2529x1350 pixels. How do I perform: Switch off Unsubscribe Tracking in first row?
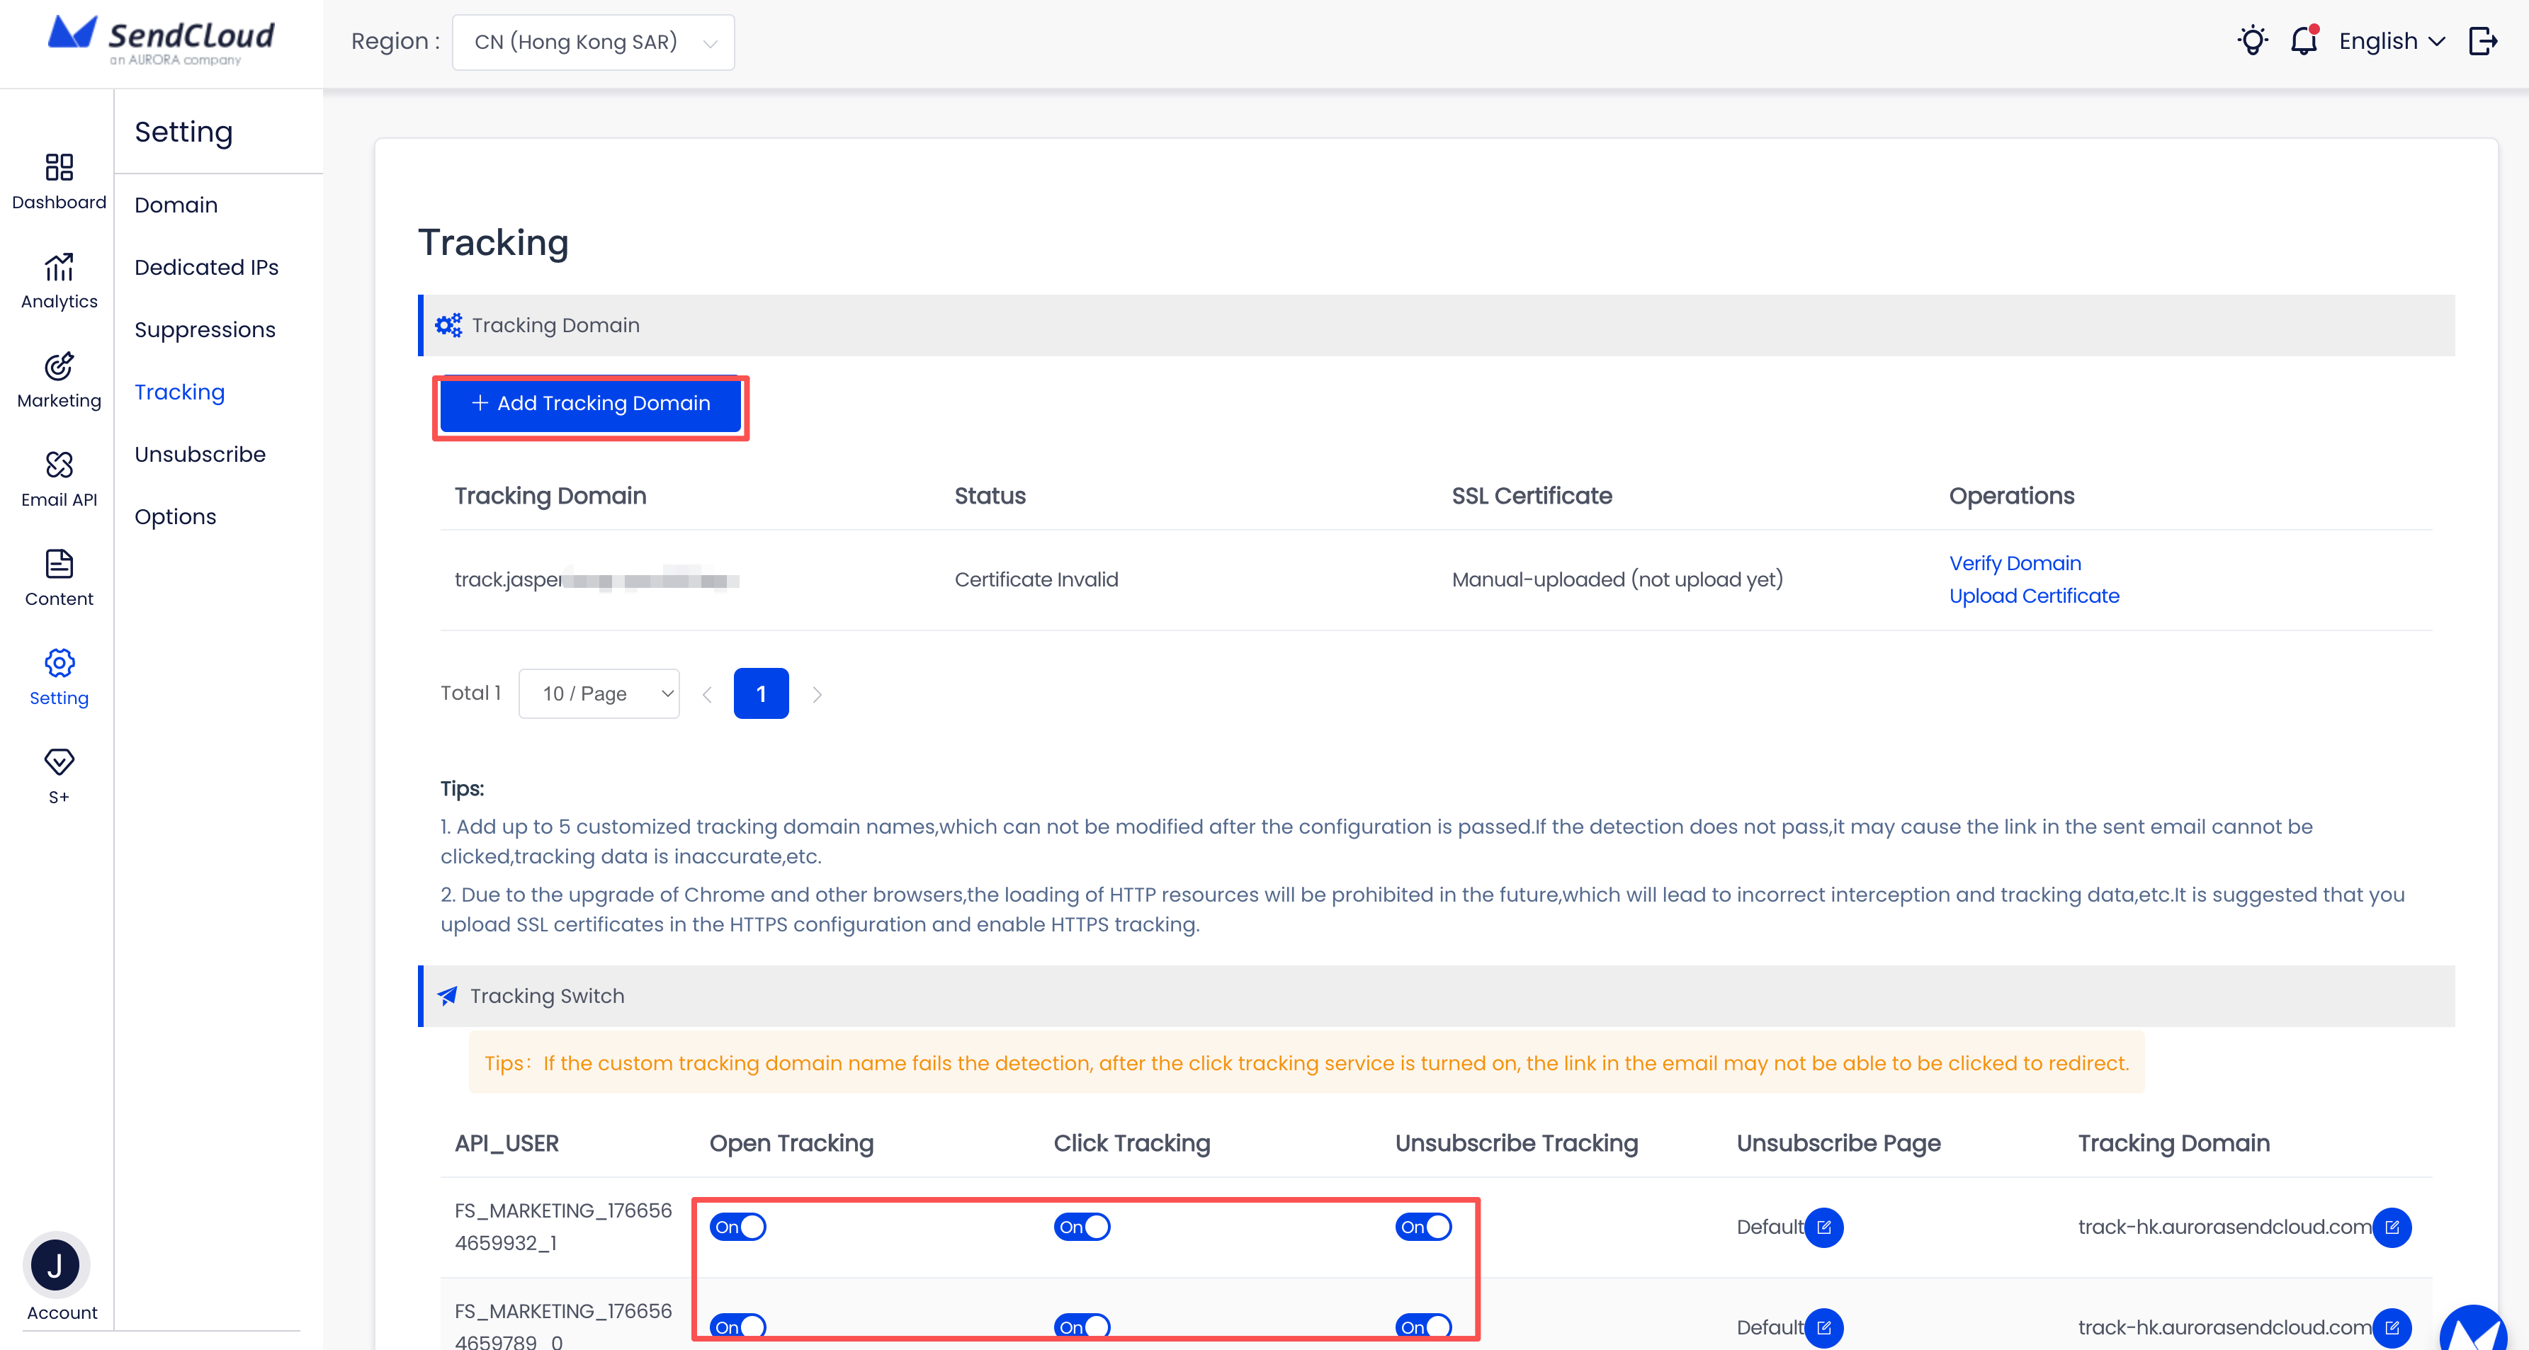1422,1227
